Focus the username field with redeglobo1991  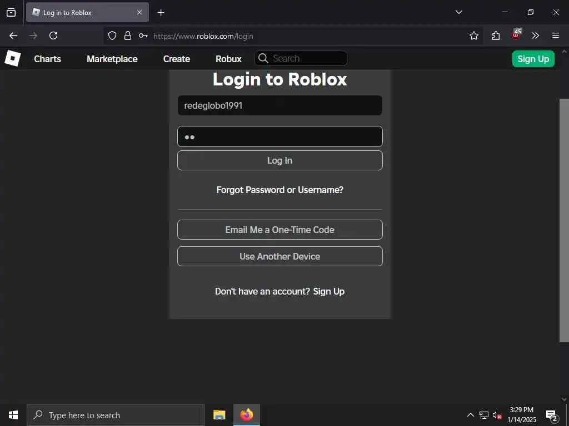click(x=280, y=105)
